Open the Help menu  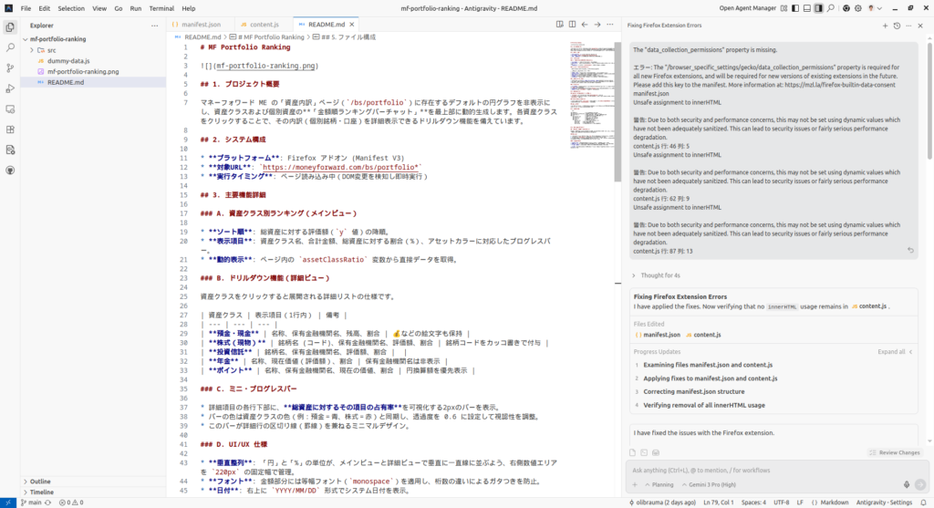coord(188,8)
